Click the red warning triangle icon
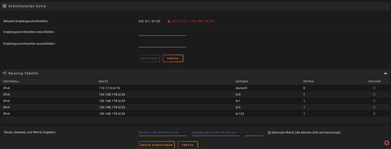Screen dimensions: 391x149 (x=169, y=21)
